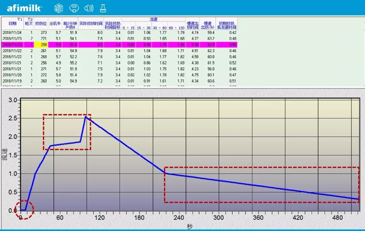
Task: Select the 前2分钟产奶% column header
Action: (70, 24)
